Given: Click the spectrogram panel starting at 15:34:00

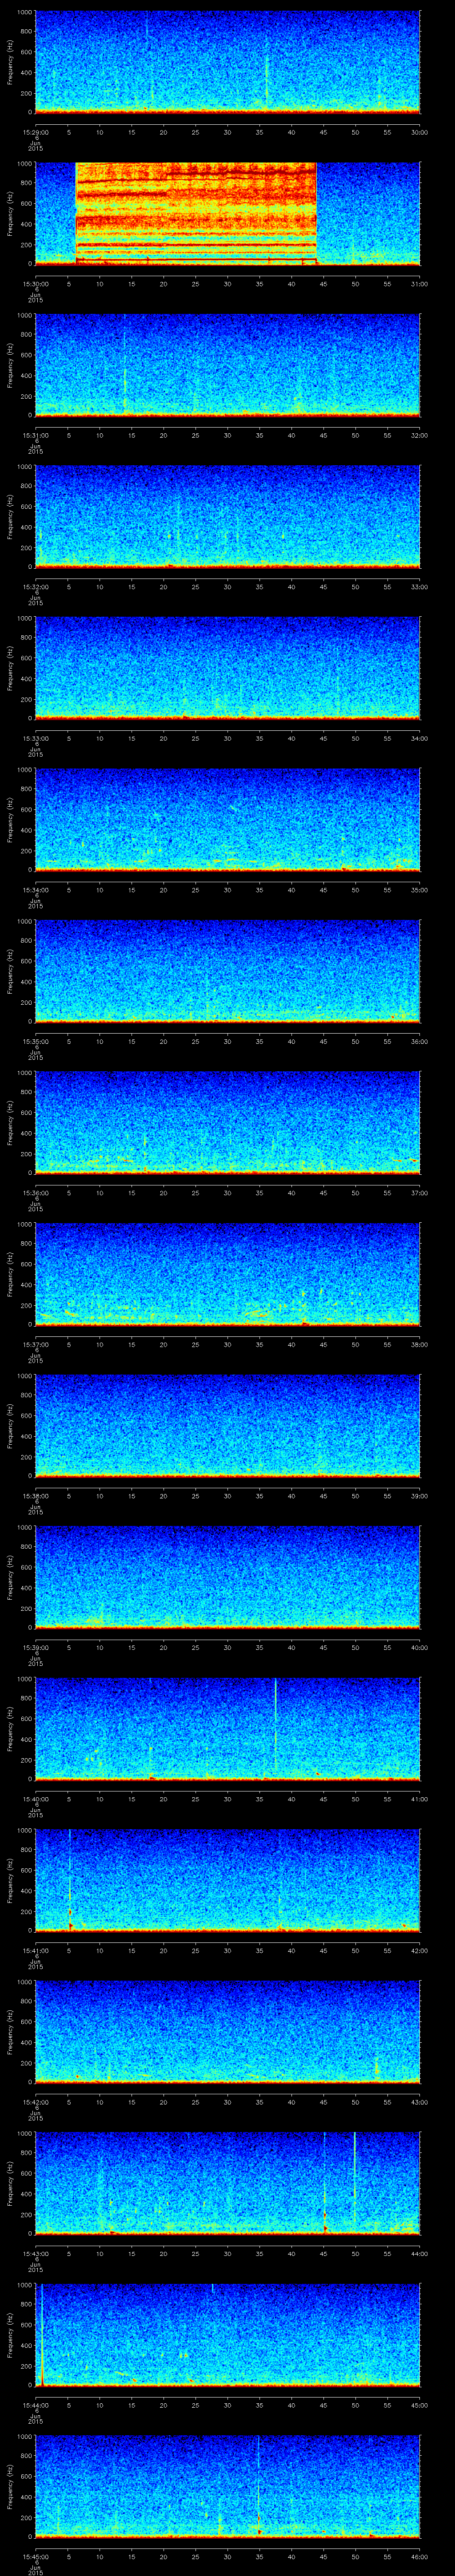Looking at the screenshot, I should [x=227, y=820].
